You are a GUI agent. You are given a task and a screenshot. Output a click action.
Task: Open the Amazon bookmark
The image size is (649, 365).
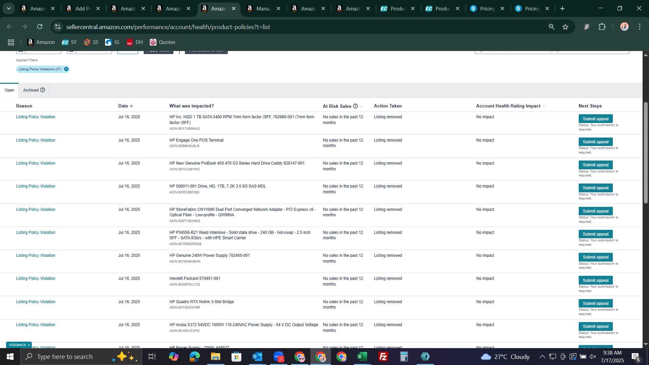tap(41, 42)
